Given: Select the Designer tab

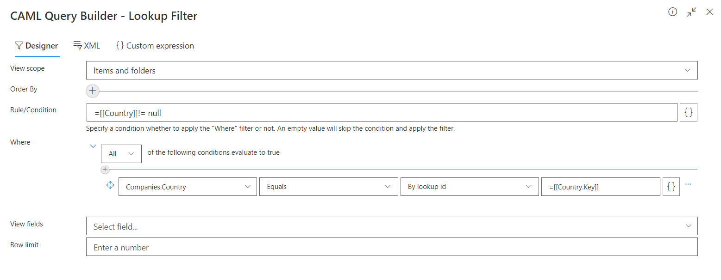Looking at the screenshot, I should point(37,45).
